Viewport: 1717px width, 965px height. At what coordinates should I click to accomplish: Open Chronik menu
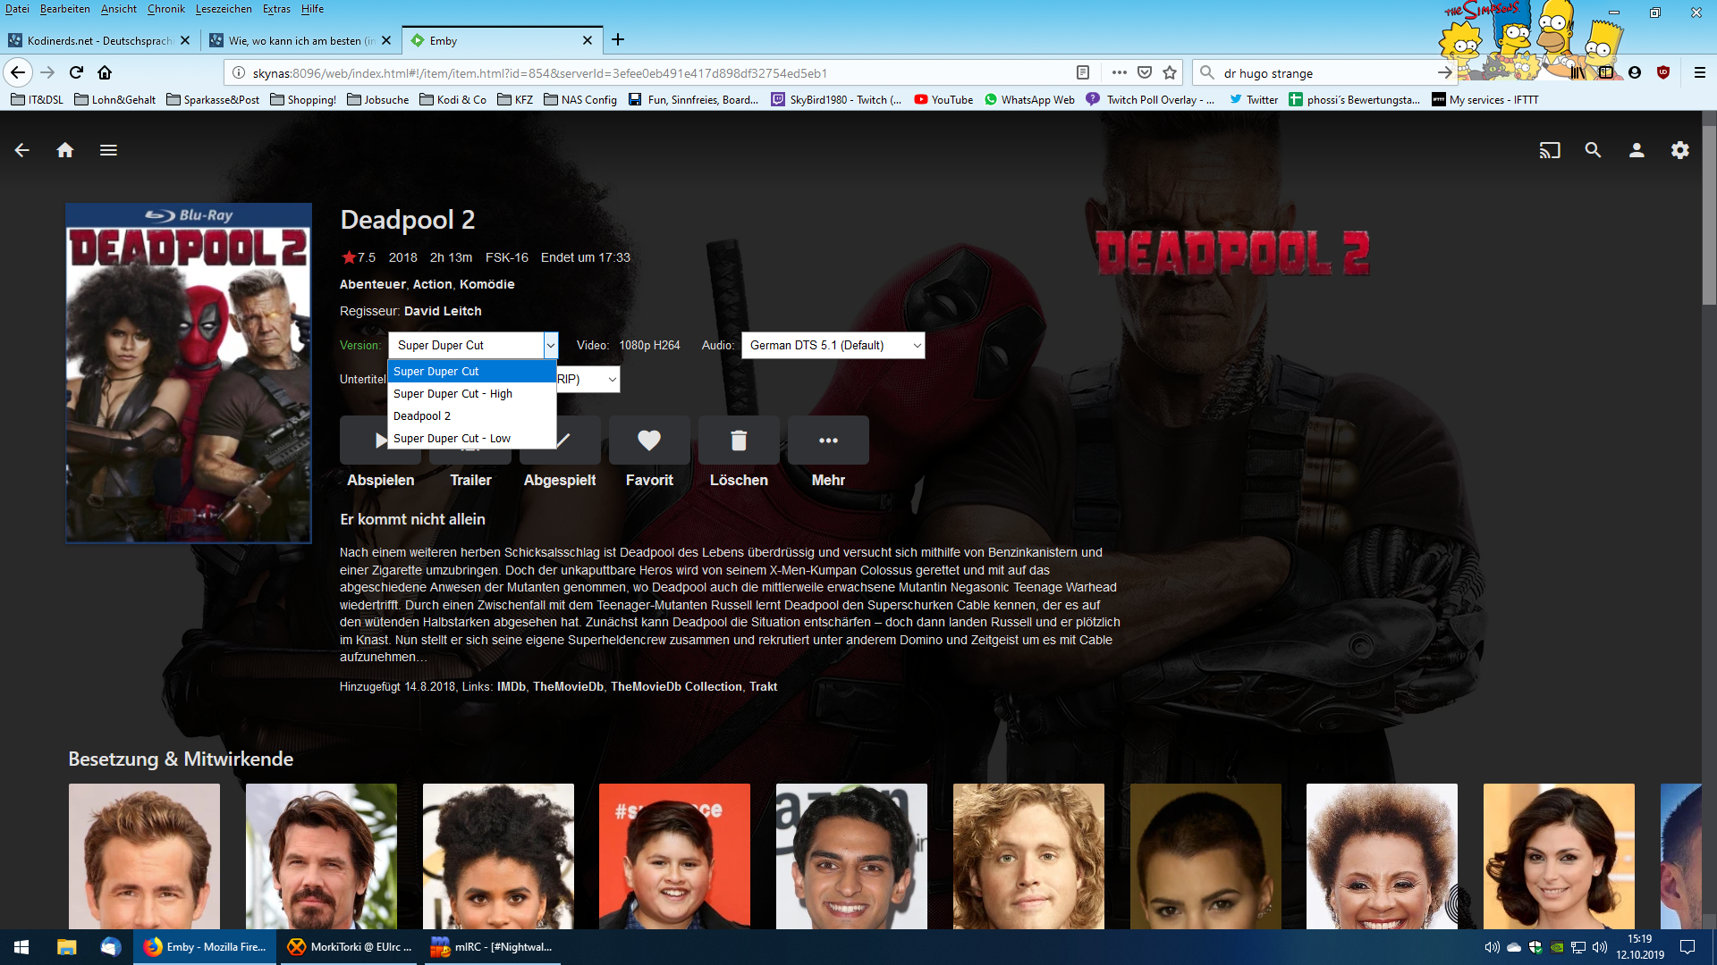click(166, 9)
